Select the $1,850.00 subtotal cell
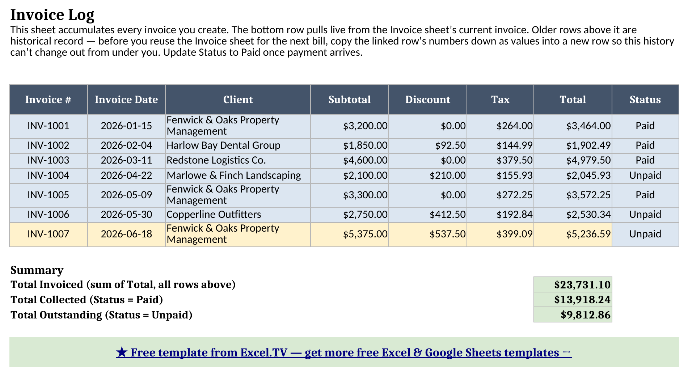 pyautogui.click(x=350, y=145)
